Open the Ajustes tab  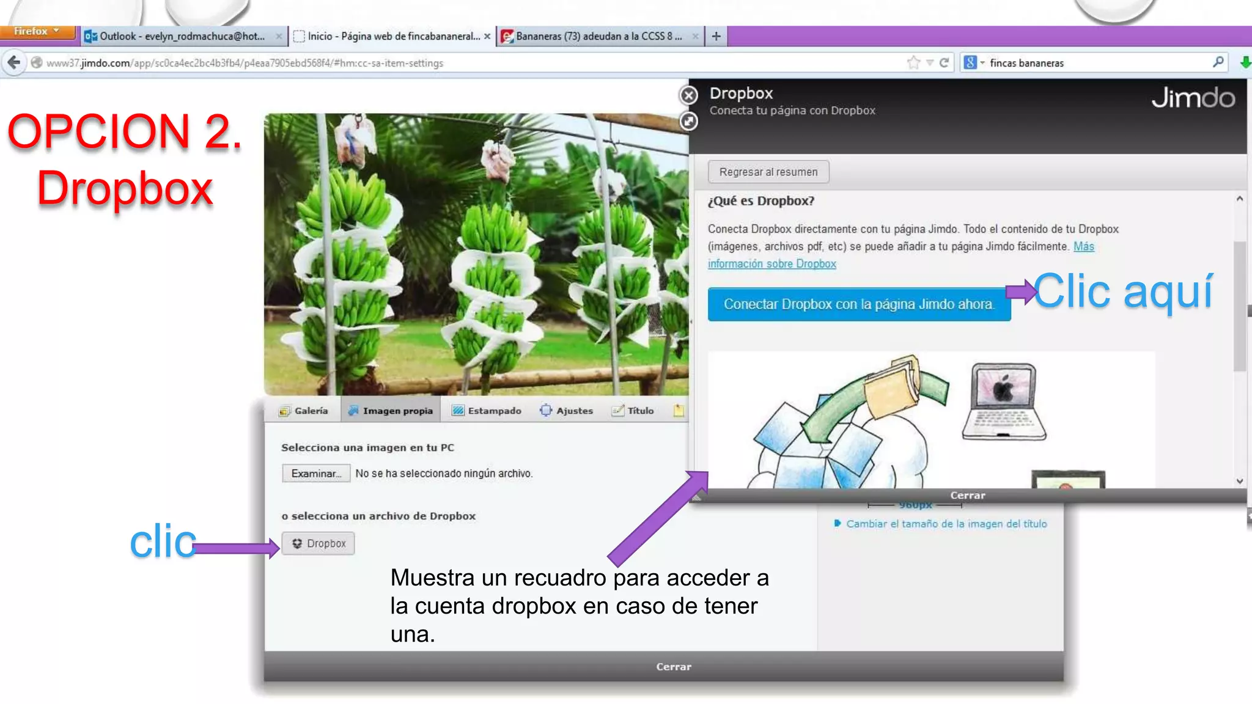point(567,411)
